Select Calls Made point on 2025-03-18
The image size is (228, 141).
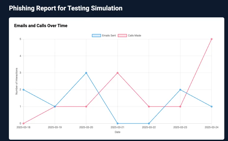23,123
